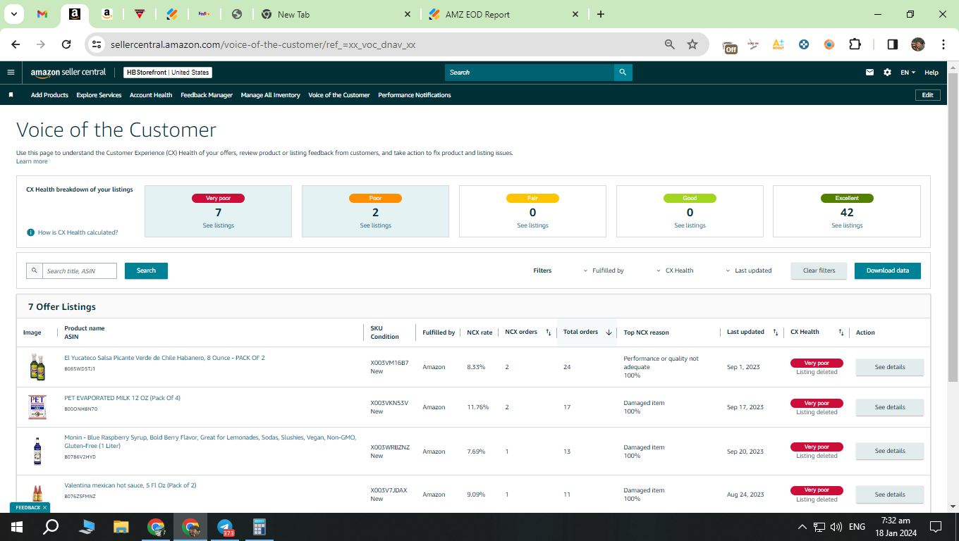Click the browser reload icon
The height and width of the screenshot is (541, 959).
point(66,44)
